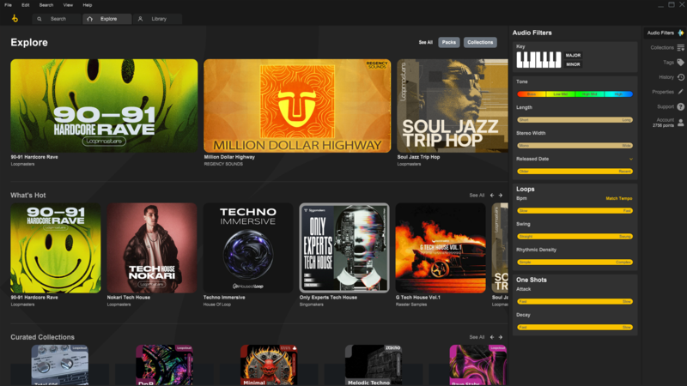Open Nokari Tech House pack cover
The image size is (687, 386).
coord(152,248)
